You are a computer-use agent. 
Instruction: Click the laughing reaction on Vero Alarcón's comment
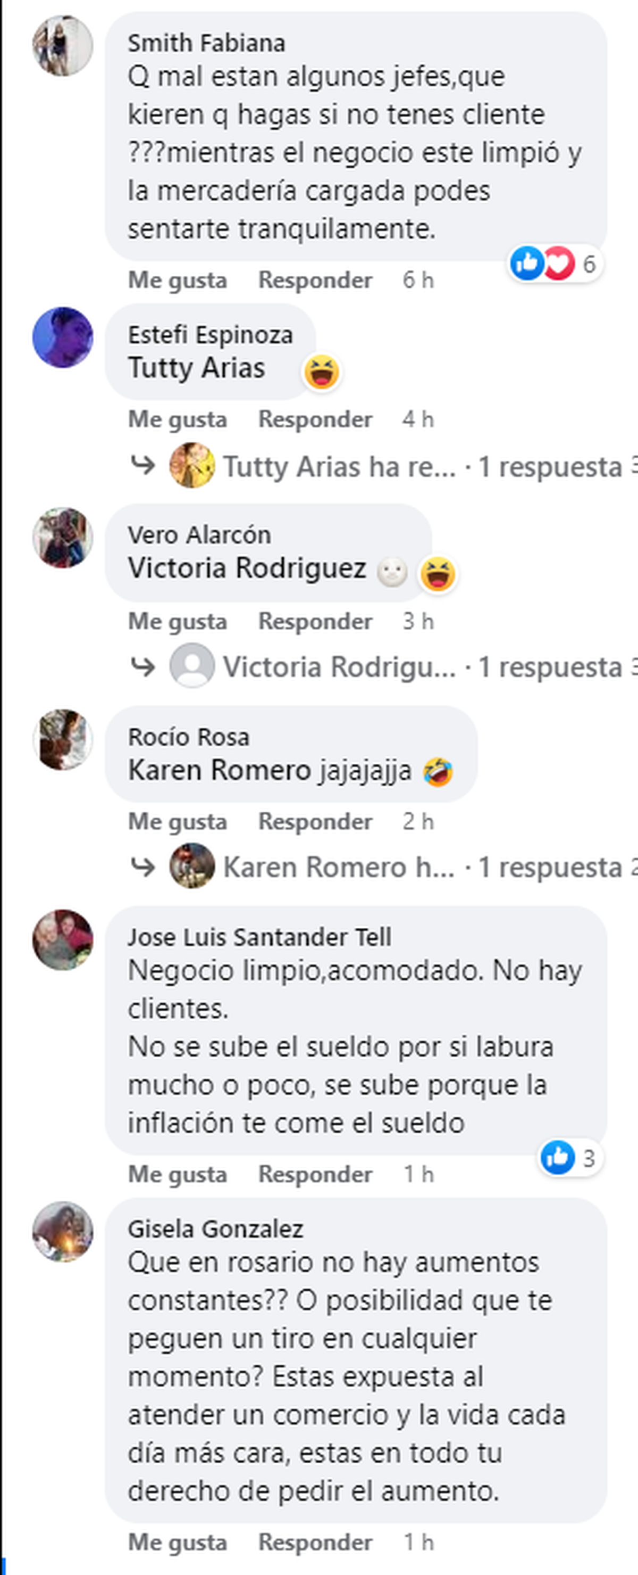click(438, 574)
